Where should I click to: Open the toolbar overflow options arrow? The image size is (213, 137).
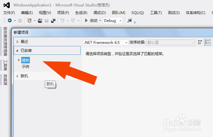pos(135,23)
